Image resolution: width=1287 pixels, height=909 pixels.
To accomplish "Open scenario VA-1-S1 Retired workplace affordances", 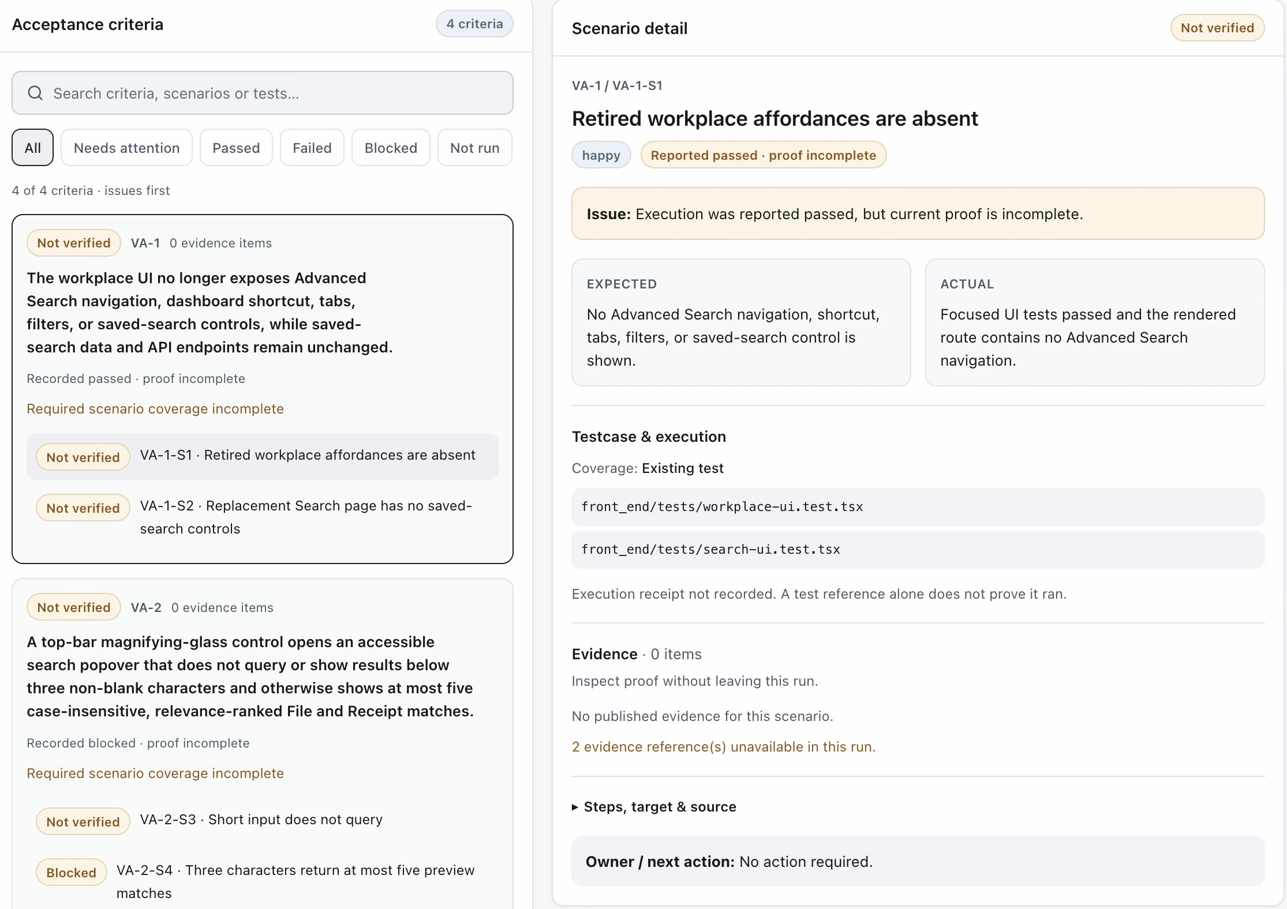I will click(263, 456).
